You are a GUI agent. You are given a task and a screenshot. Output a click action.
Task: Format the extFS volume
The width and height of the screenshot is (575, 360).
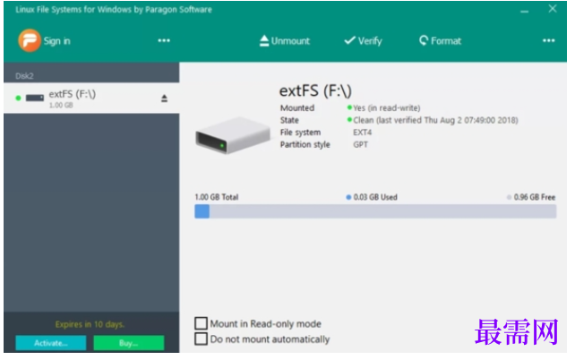440,40
